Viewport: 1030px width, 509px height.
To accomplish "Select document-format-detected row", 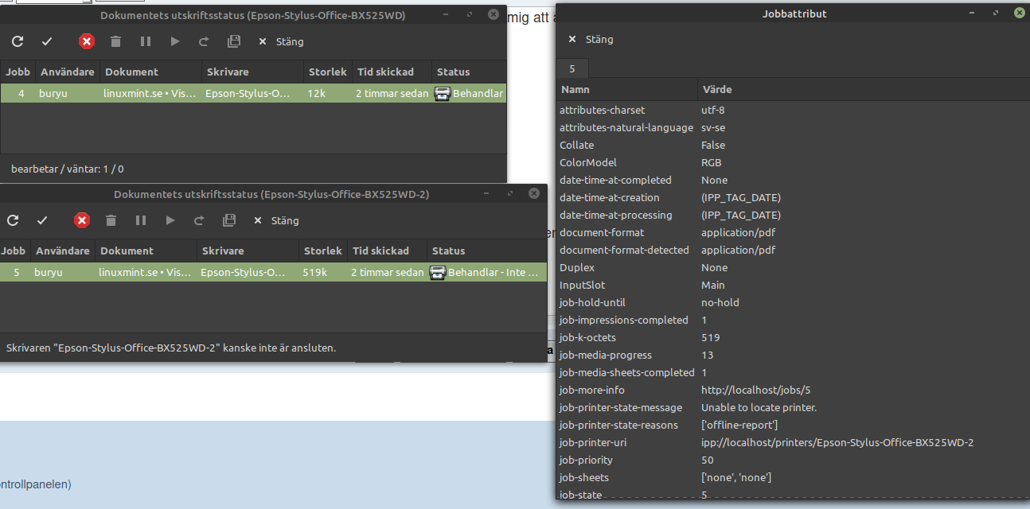I will click(x=793, y=250).
